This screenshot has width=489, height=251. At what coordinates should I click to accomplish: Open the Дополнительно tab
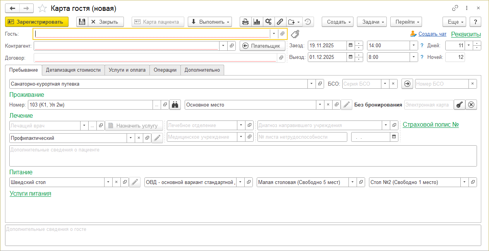202,70
